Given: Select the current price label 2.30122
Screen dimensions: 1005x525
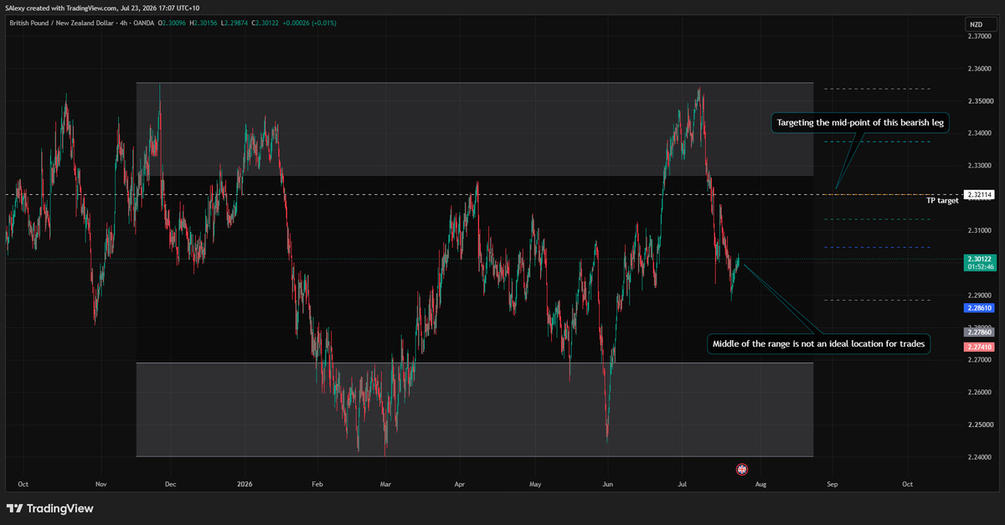Looking at the screenshot, I should point(980,262).
